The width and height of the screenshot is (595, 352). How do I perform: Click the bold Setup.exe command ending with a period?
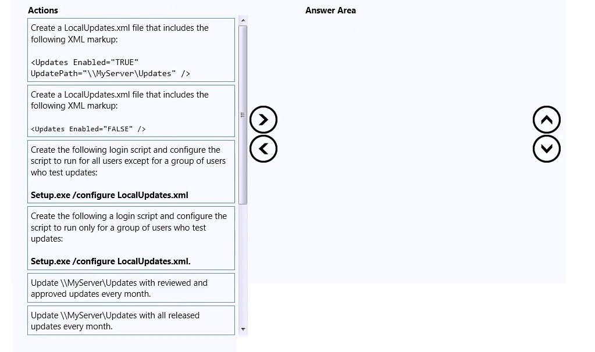(x=111, y=261)
